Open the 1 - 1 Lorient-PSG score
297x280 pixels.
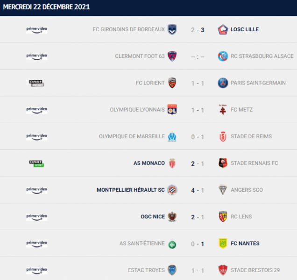[x=198, y=83]
